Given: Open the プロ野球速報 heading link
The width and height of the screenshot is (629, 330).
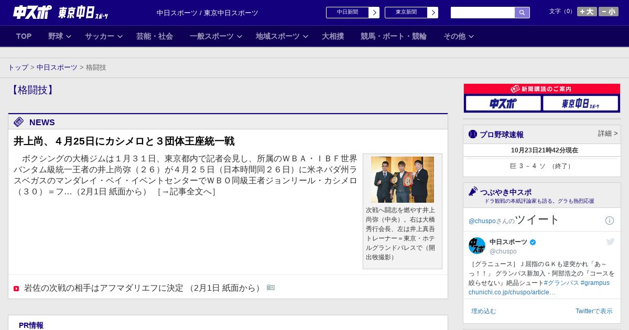Looking at the screenshot, I should coord(502,135).
